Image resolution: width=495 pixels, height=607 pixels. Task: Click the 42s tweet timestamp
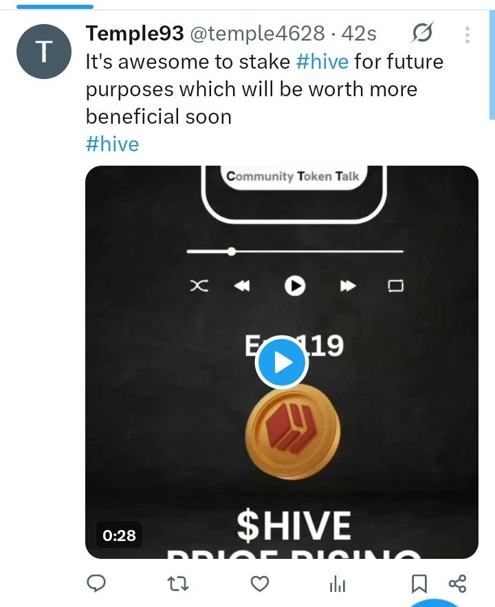(x=359, y=34)
